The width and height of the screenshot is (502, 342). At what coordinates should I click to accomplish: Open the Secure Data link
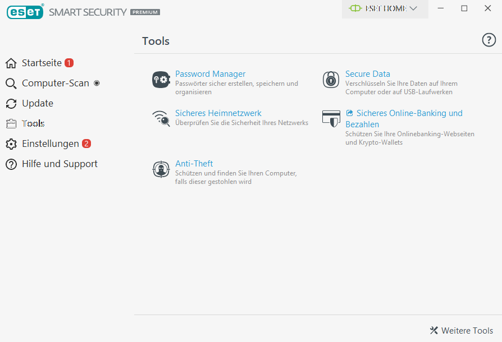point(368,74)
